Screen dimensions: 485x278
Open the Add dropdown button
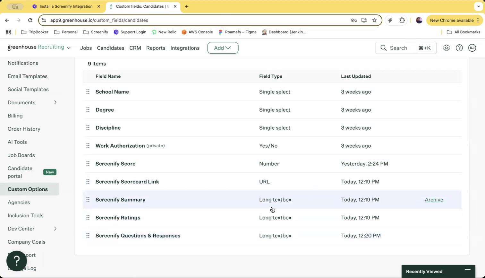coord(223,48)
